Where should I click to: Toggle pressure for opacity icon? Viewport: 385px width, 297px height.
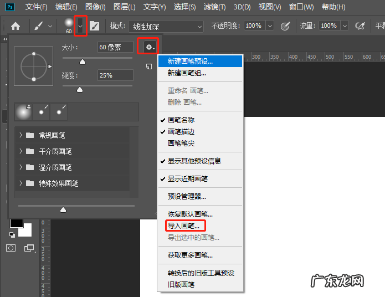pos(285,26)
